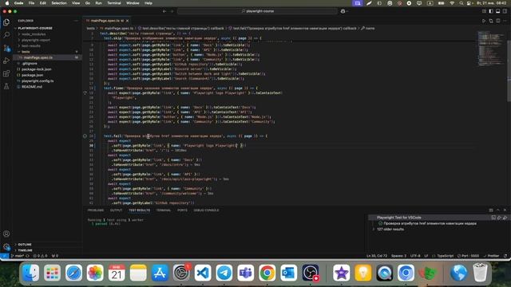The image size is (511, 287).
Task: Expand the test-results folder
Action: pos(31,46)
